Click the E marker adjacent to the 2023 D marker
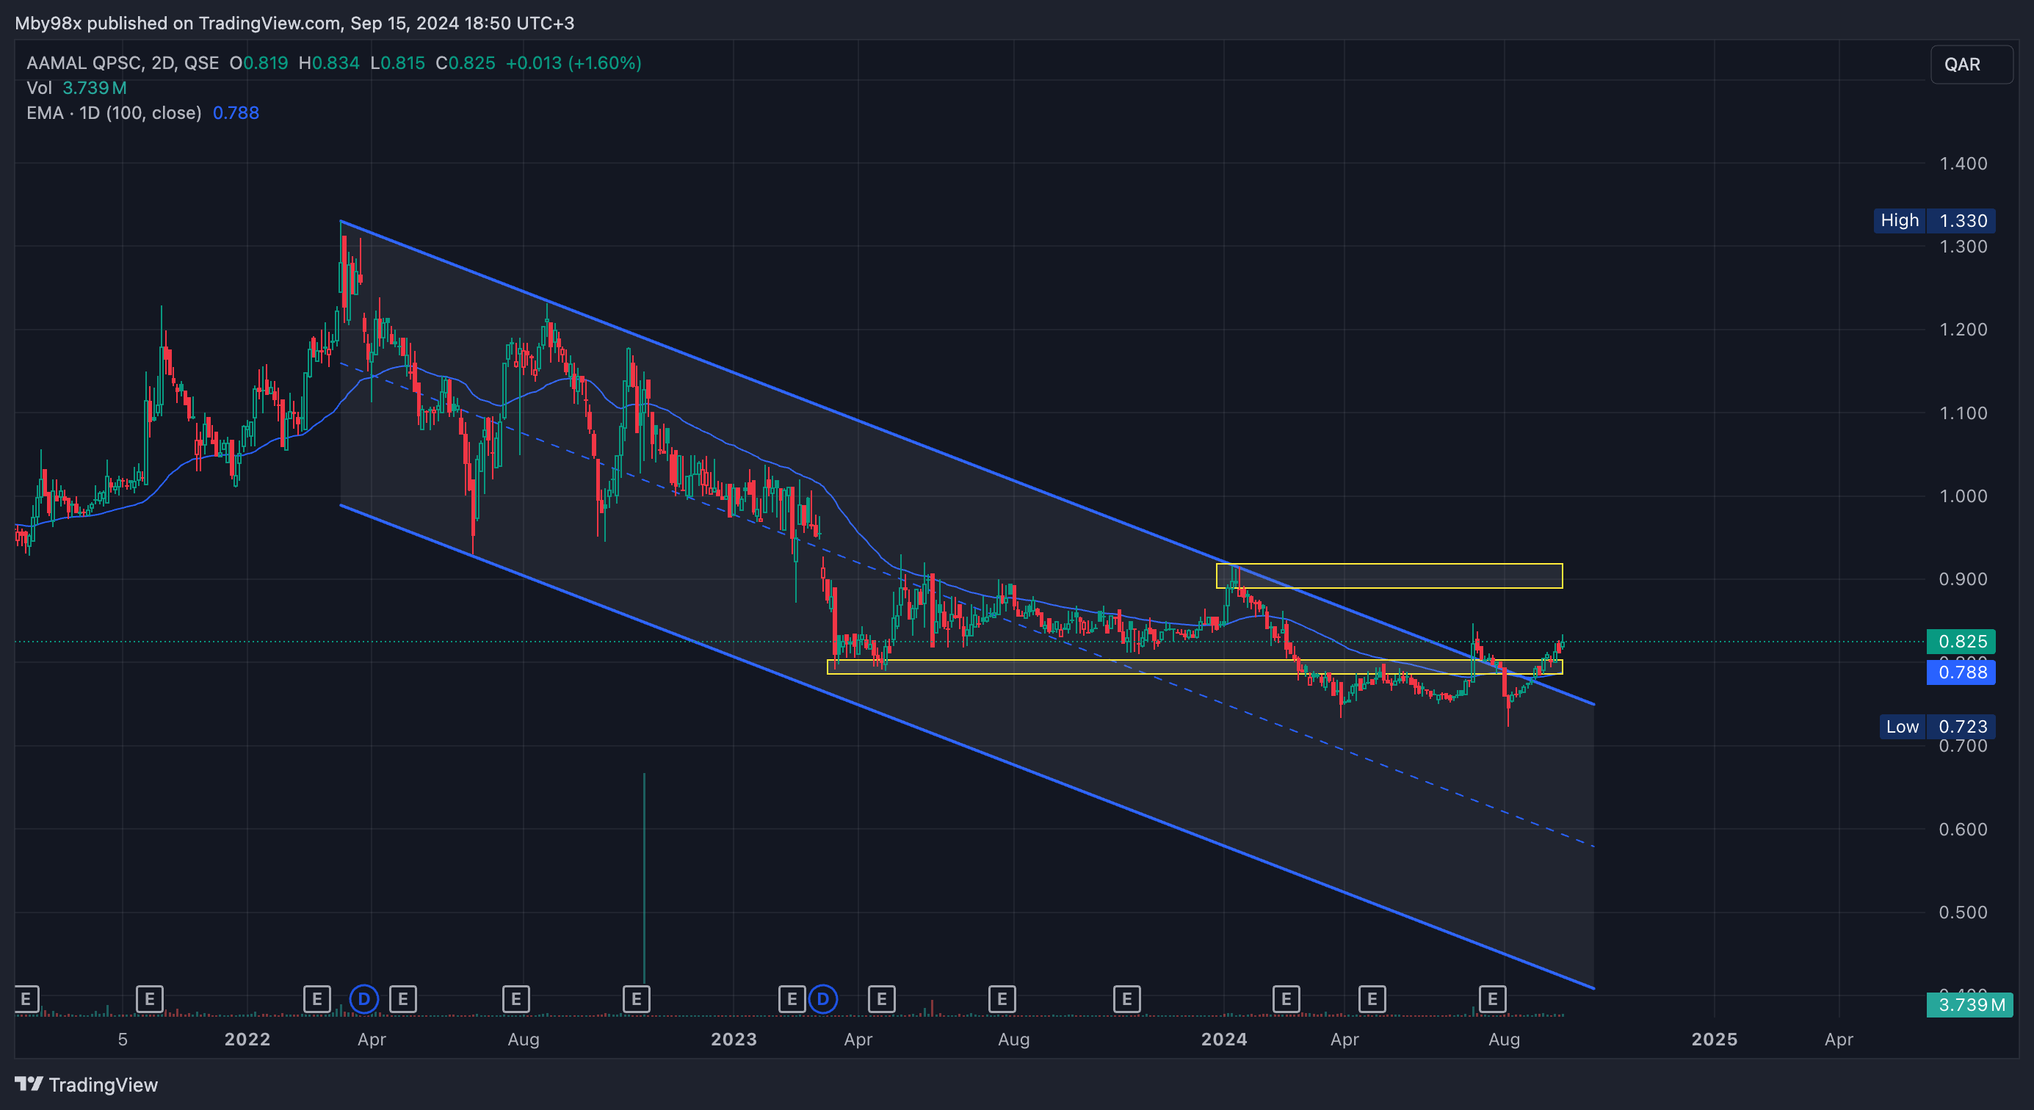 point(792,999)
